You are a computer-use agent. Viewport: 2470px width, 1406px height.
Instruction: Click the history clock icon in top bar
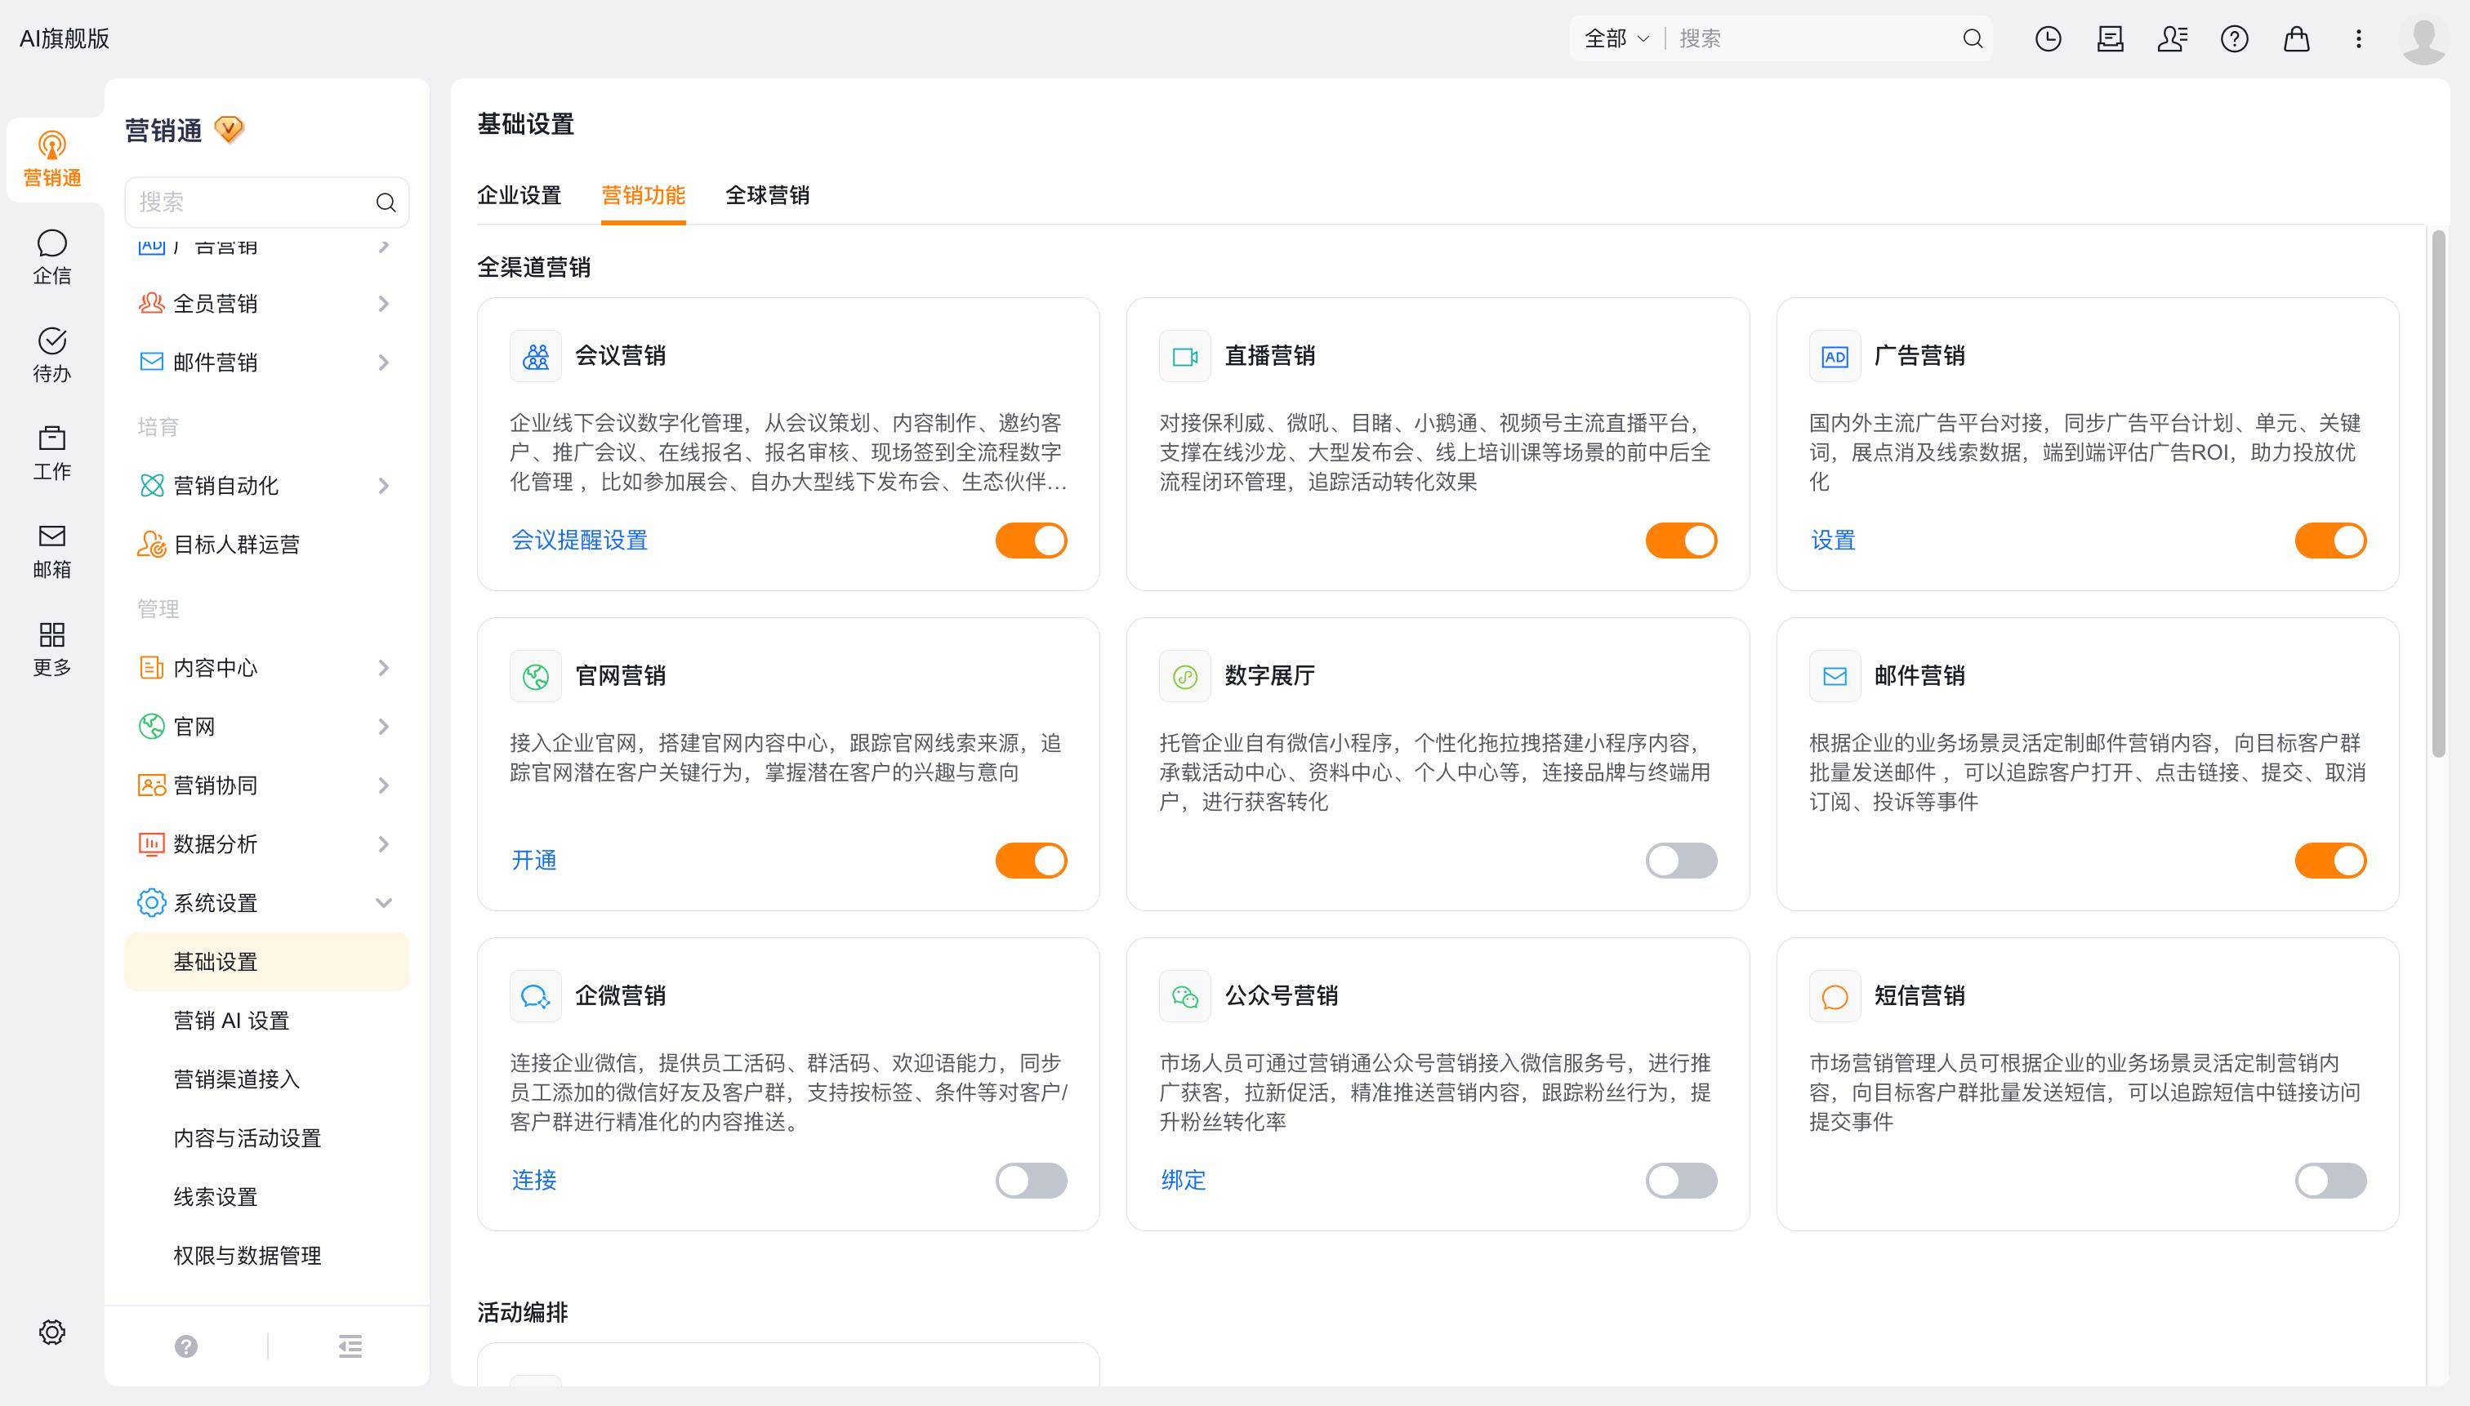click(2048, 38)
